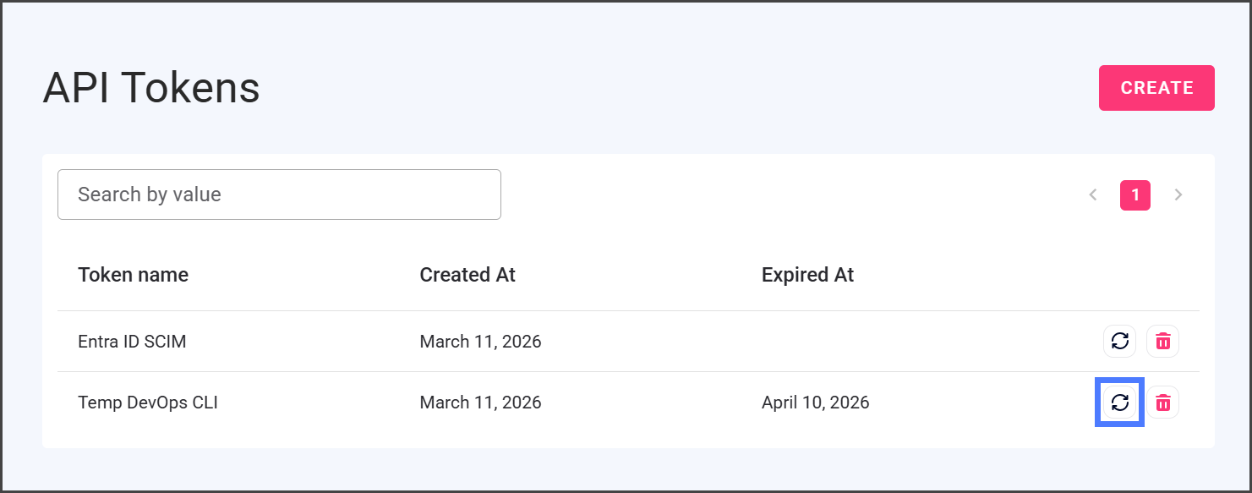Delete the Temp DevOps CLI token

click(1162, 403)
